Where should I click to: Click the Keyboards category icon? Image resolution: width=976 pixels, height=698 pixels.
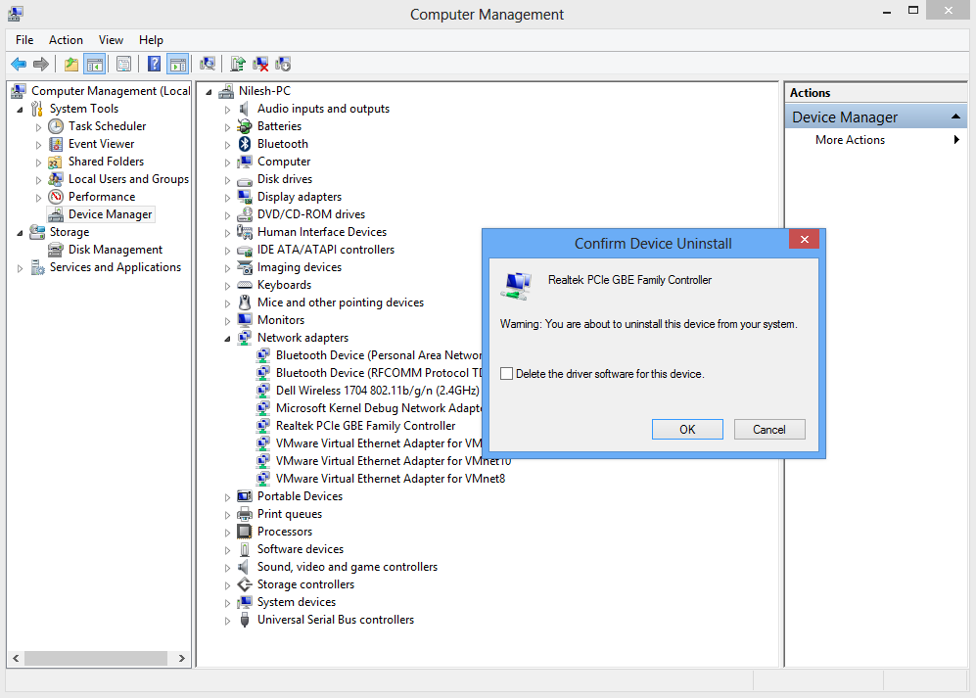point(245,285)
